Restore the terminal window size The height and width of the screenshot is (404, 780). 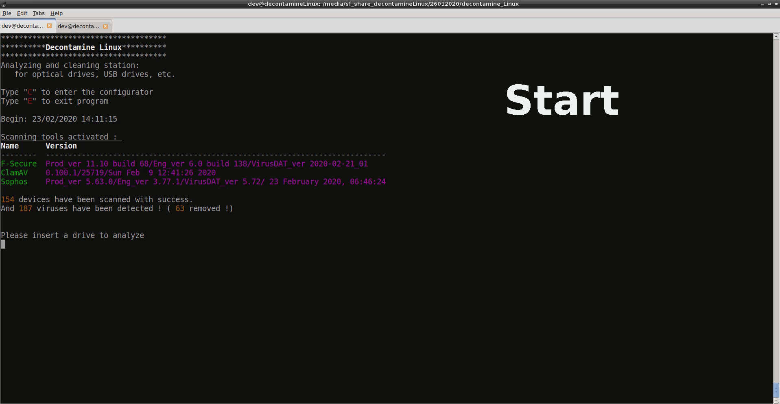[x=769, y=4]
